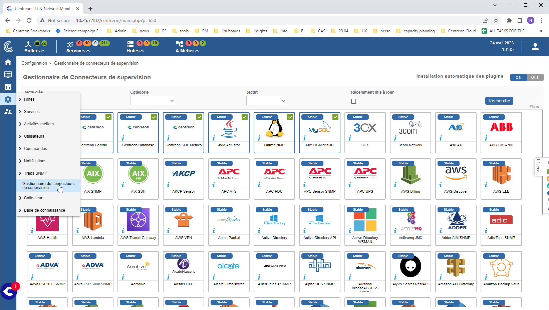Screen dimensions: 549x310
Task: Bookmark this page with star icon
Action: coord(496,20)
